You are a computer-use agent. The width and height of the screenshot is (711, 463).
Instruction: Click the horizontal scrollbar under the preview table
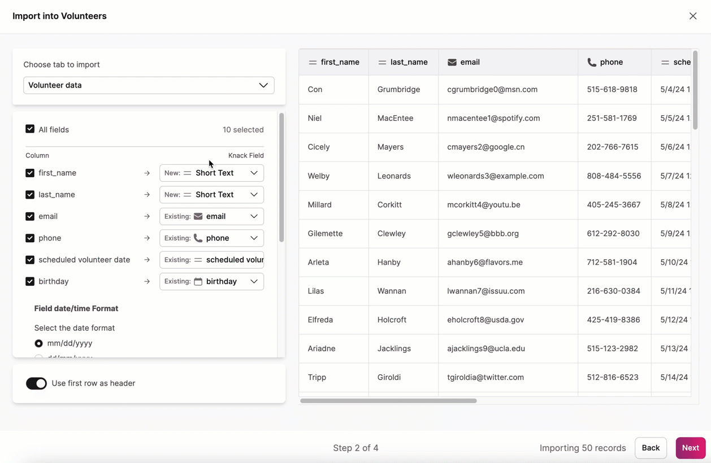coord(388,401)
